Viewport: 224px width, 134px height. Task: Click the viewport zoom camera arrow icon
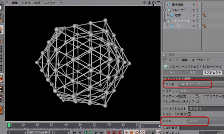tap(149, 3)
